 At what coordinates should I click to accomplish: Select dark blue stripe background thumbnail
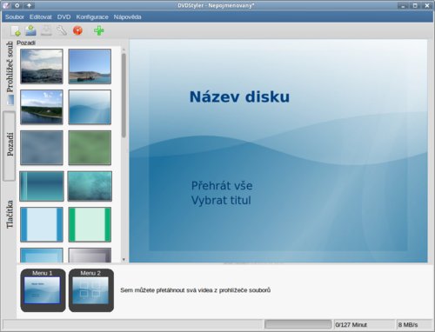[x=42, y=186]
